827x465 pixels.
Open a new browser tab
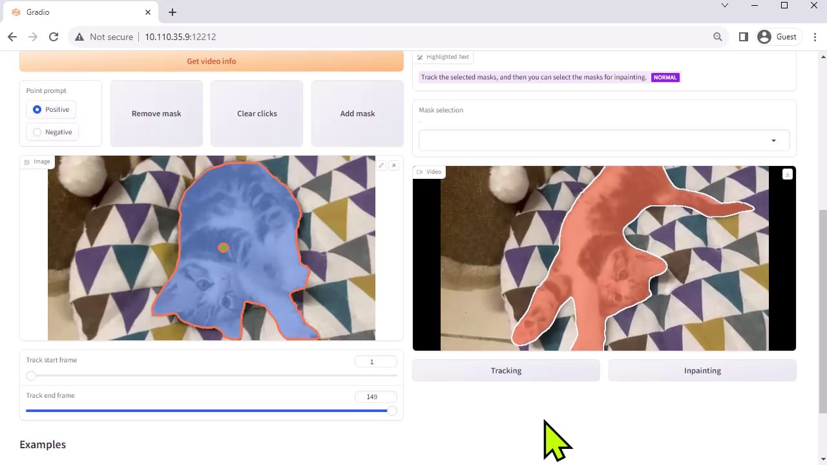173,12
